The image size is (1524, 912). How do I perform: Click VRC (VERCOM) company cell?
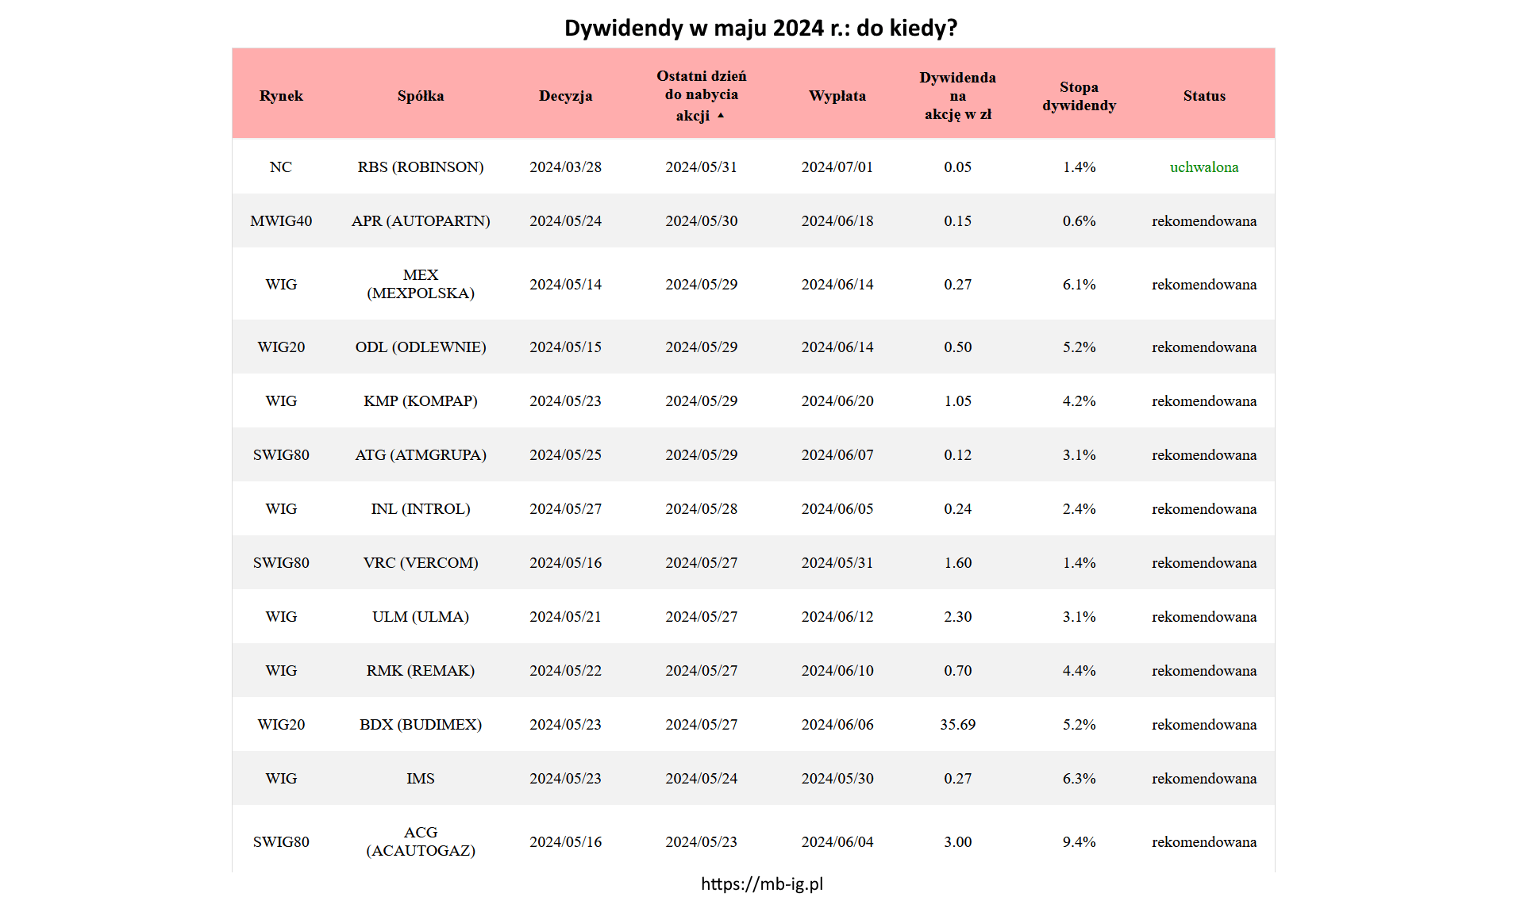[x=421, y=563]
